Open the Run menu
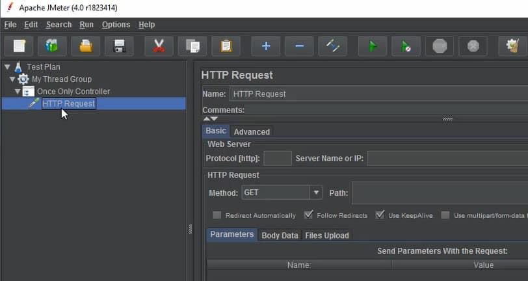 [x=86, y=25]
